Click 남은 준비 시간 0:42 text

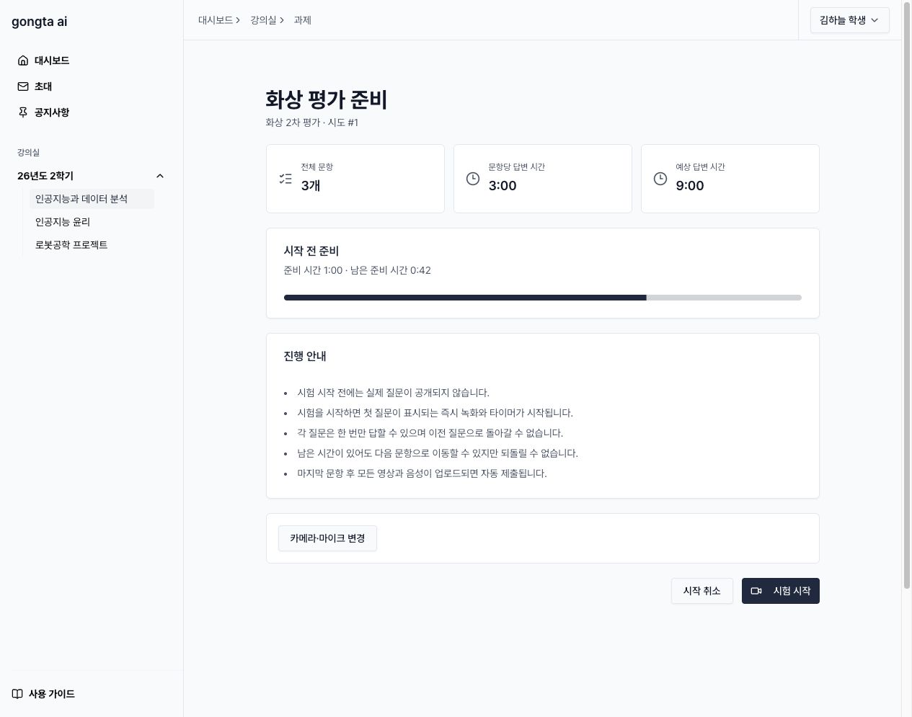[x=391, y=270]
